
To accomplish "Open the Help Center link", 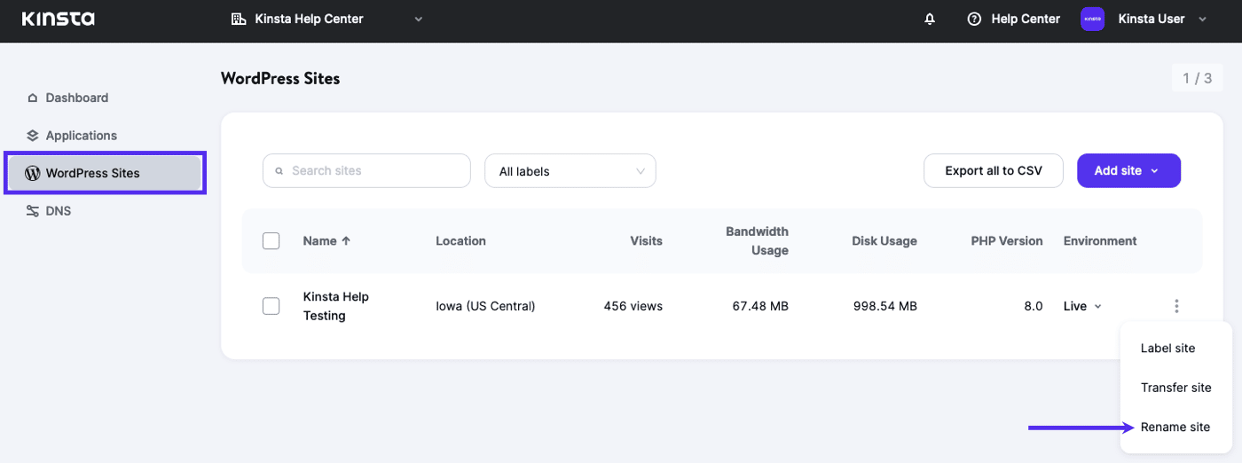I will pos(1026,19).
